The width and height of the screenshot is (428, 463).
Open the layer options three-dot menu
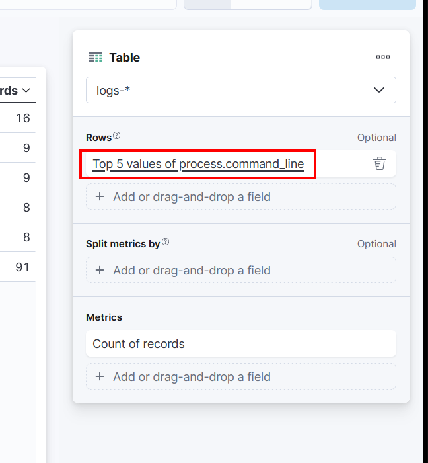[x=383, y=58]
